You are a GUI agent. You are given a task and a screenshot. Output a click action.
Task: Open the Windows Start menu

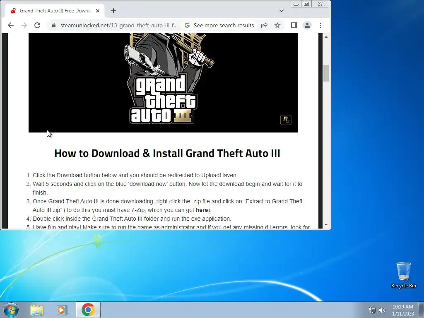(x=11, y=310)
